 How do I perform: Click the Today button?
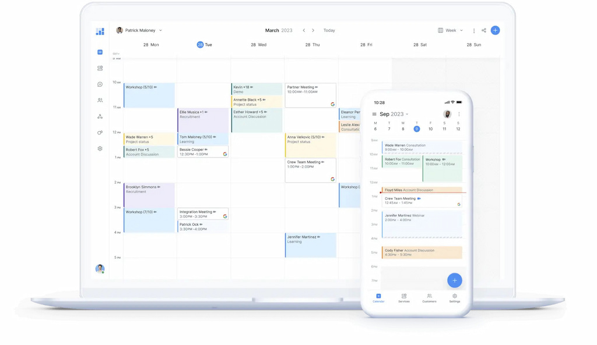pyautogui.click(x=329, y=30)
